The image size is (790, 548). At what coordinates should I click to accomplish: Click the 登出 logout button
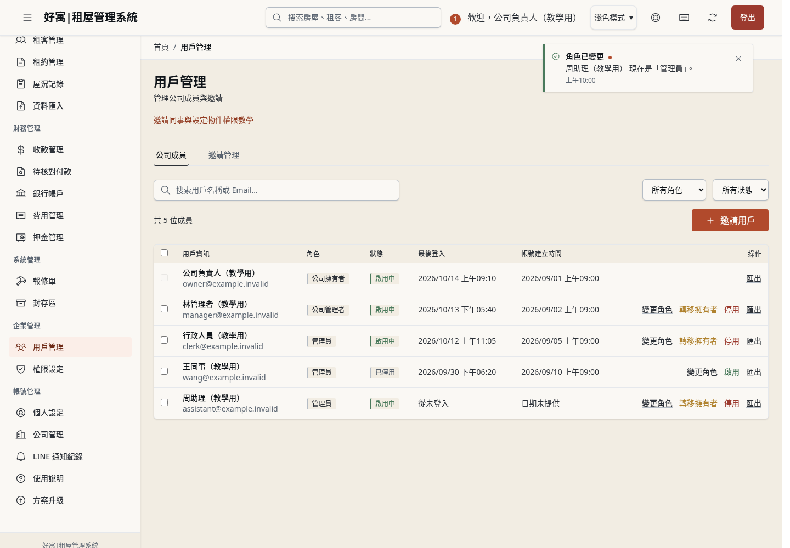(x=748, y=18)
